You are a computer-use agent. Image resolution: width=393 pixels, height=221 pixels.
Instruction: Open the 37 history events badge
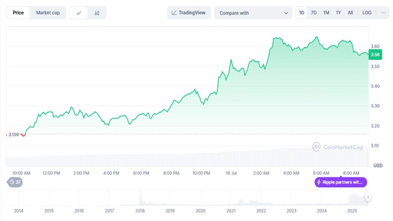coord(15,182)
